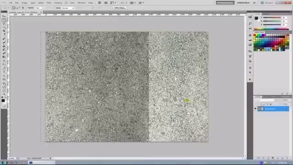Viewport: 293px width, 165px height.
Task: Open the zoom level dropdown
Action: tap(124, 3)
